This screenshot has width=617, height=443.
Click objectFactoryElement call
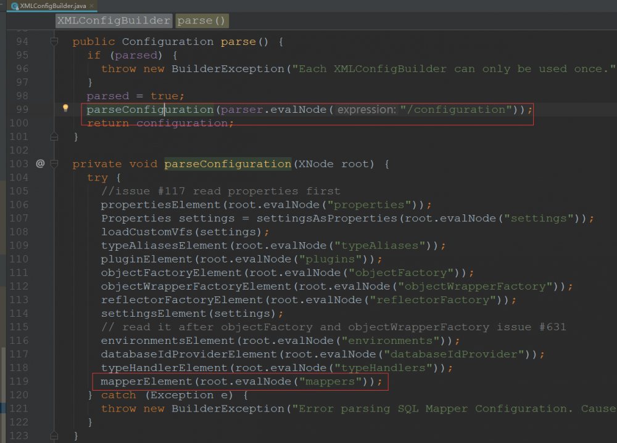pyautogui.click(x=171, y=273)
